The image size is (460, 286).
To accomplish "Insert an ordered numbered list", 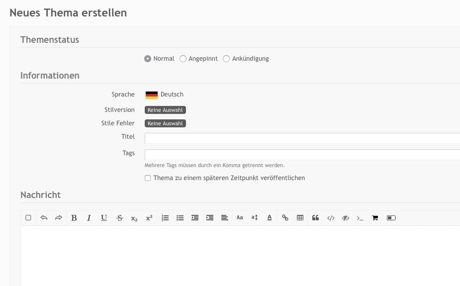I will 165,218.
